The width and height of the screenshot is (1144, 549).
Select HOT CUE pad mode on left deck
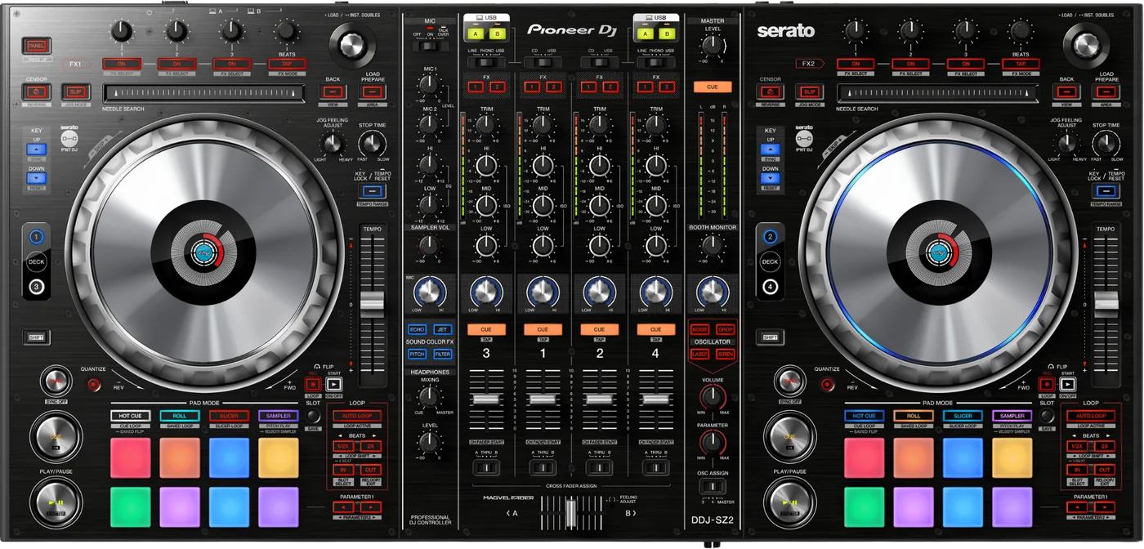131,416
